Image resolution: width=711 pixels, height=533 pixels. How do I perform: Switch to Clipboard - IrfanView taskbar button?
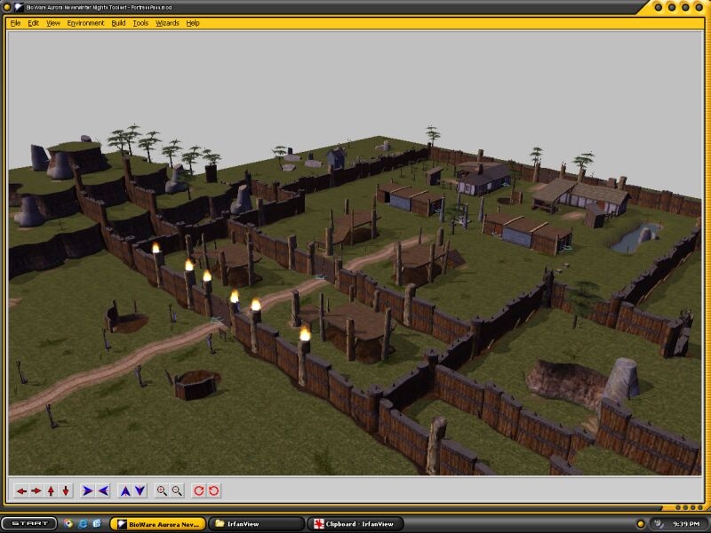(x=355, y=524)
